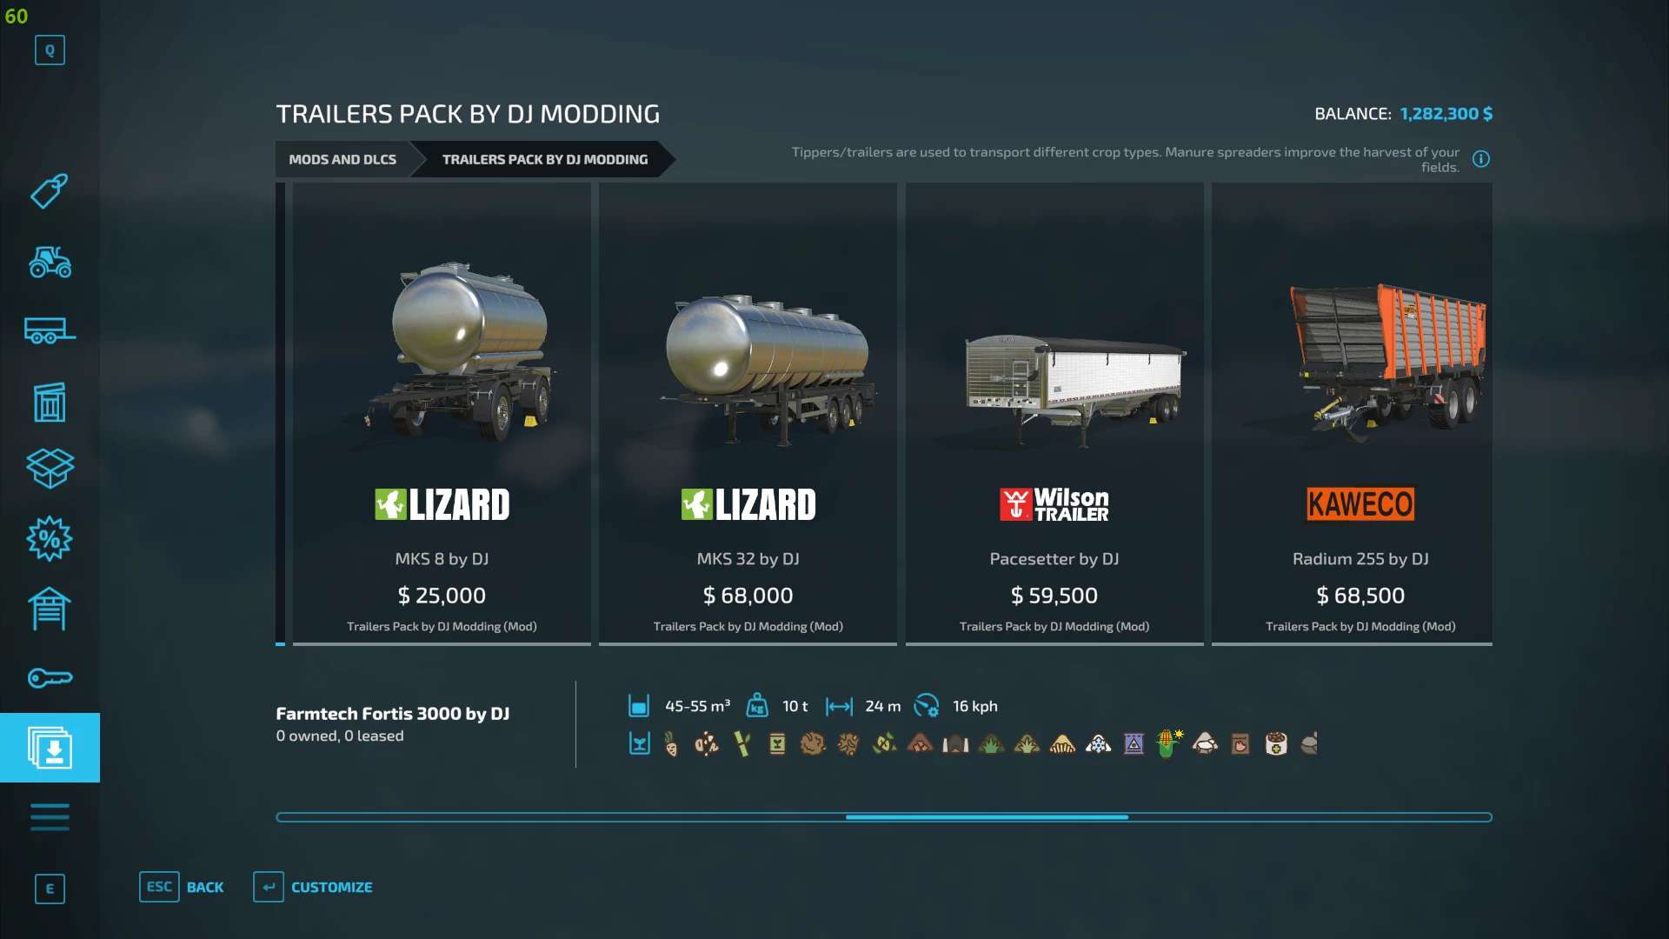
Task: Choose the Kaweco Radium 255 card
Action: [x=1352, y=414]
